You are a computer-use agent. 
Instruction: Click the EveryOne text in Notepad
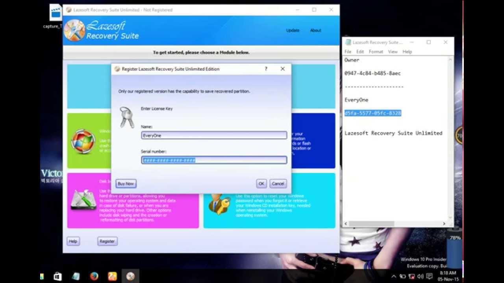pyautogui.click(x=356, y=100)
